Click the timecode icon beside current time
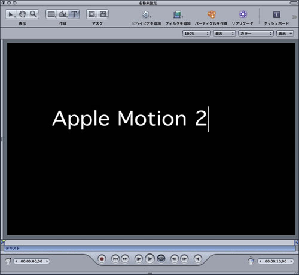This screenshot has height=275, width=299. 8,261
